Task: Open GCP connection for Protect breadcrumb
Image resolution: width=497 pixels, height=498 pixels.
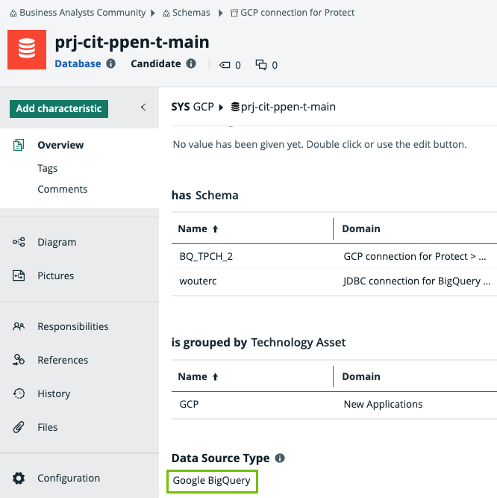Action: click(297, 13)
